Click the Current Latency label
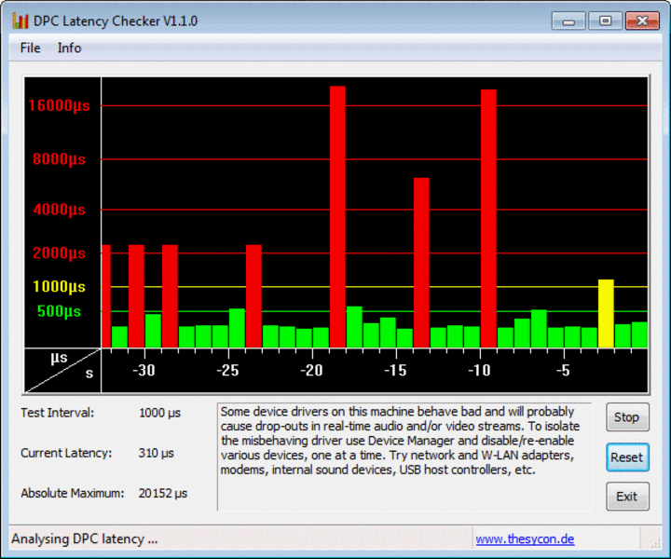Screen dimensions: 671x559 point(66,454)
